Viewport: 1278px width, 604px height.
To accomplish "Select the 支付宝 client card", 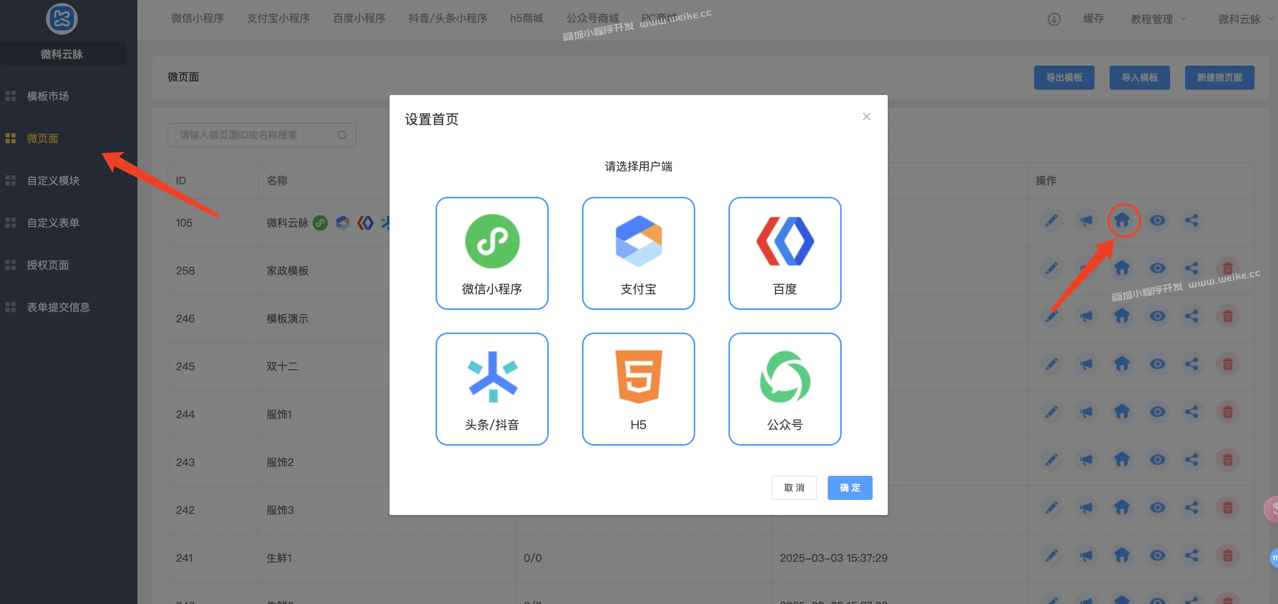I will pyautogui.click(x=638, y=253).
